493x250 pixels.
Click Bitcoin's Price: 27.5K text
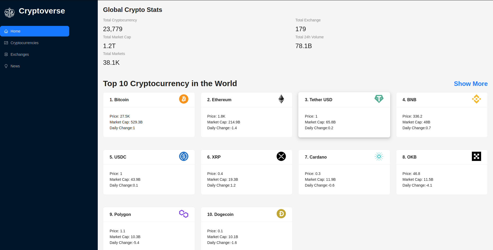click(x=120, y=116)
